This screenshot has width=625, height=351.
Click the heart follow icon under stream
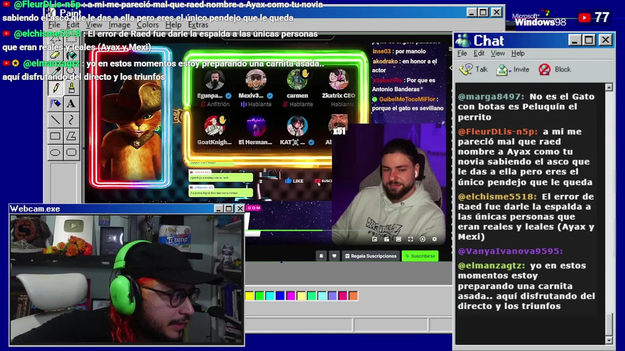[334, 256]
